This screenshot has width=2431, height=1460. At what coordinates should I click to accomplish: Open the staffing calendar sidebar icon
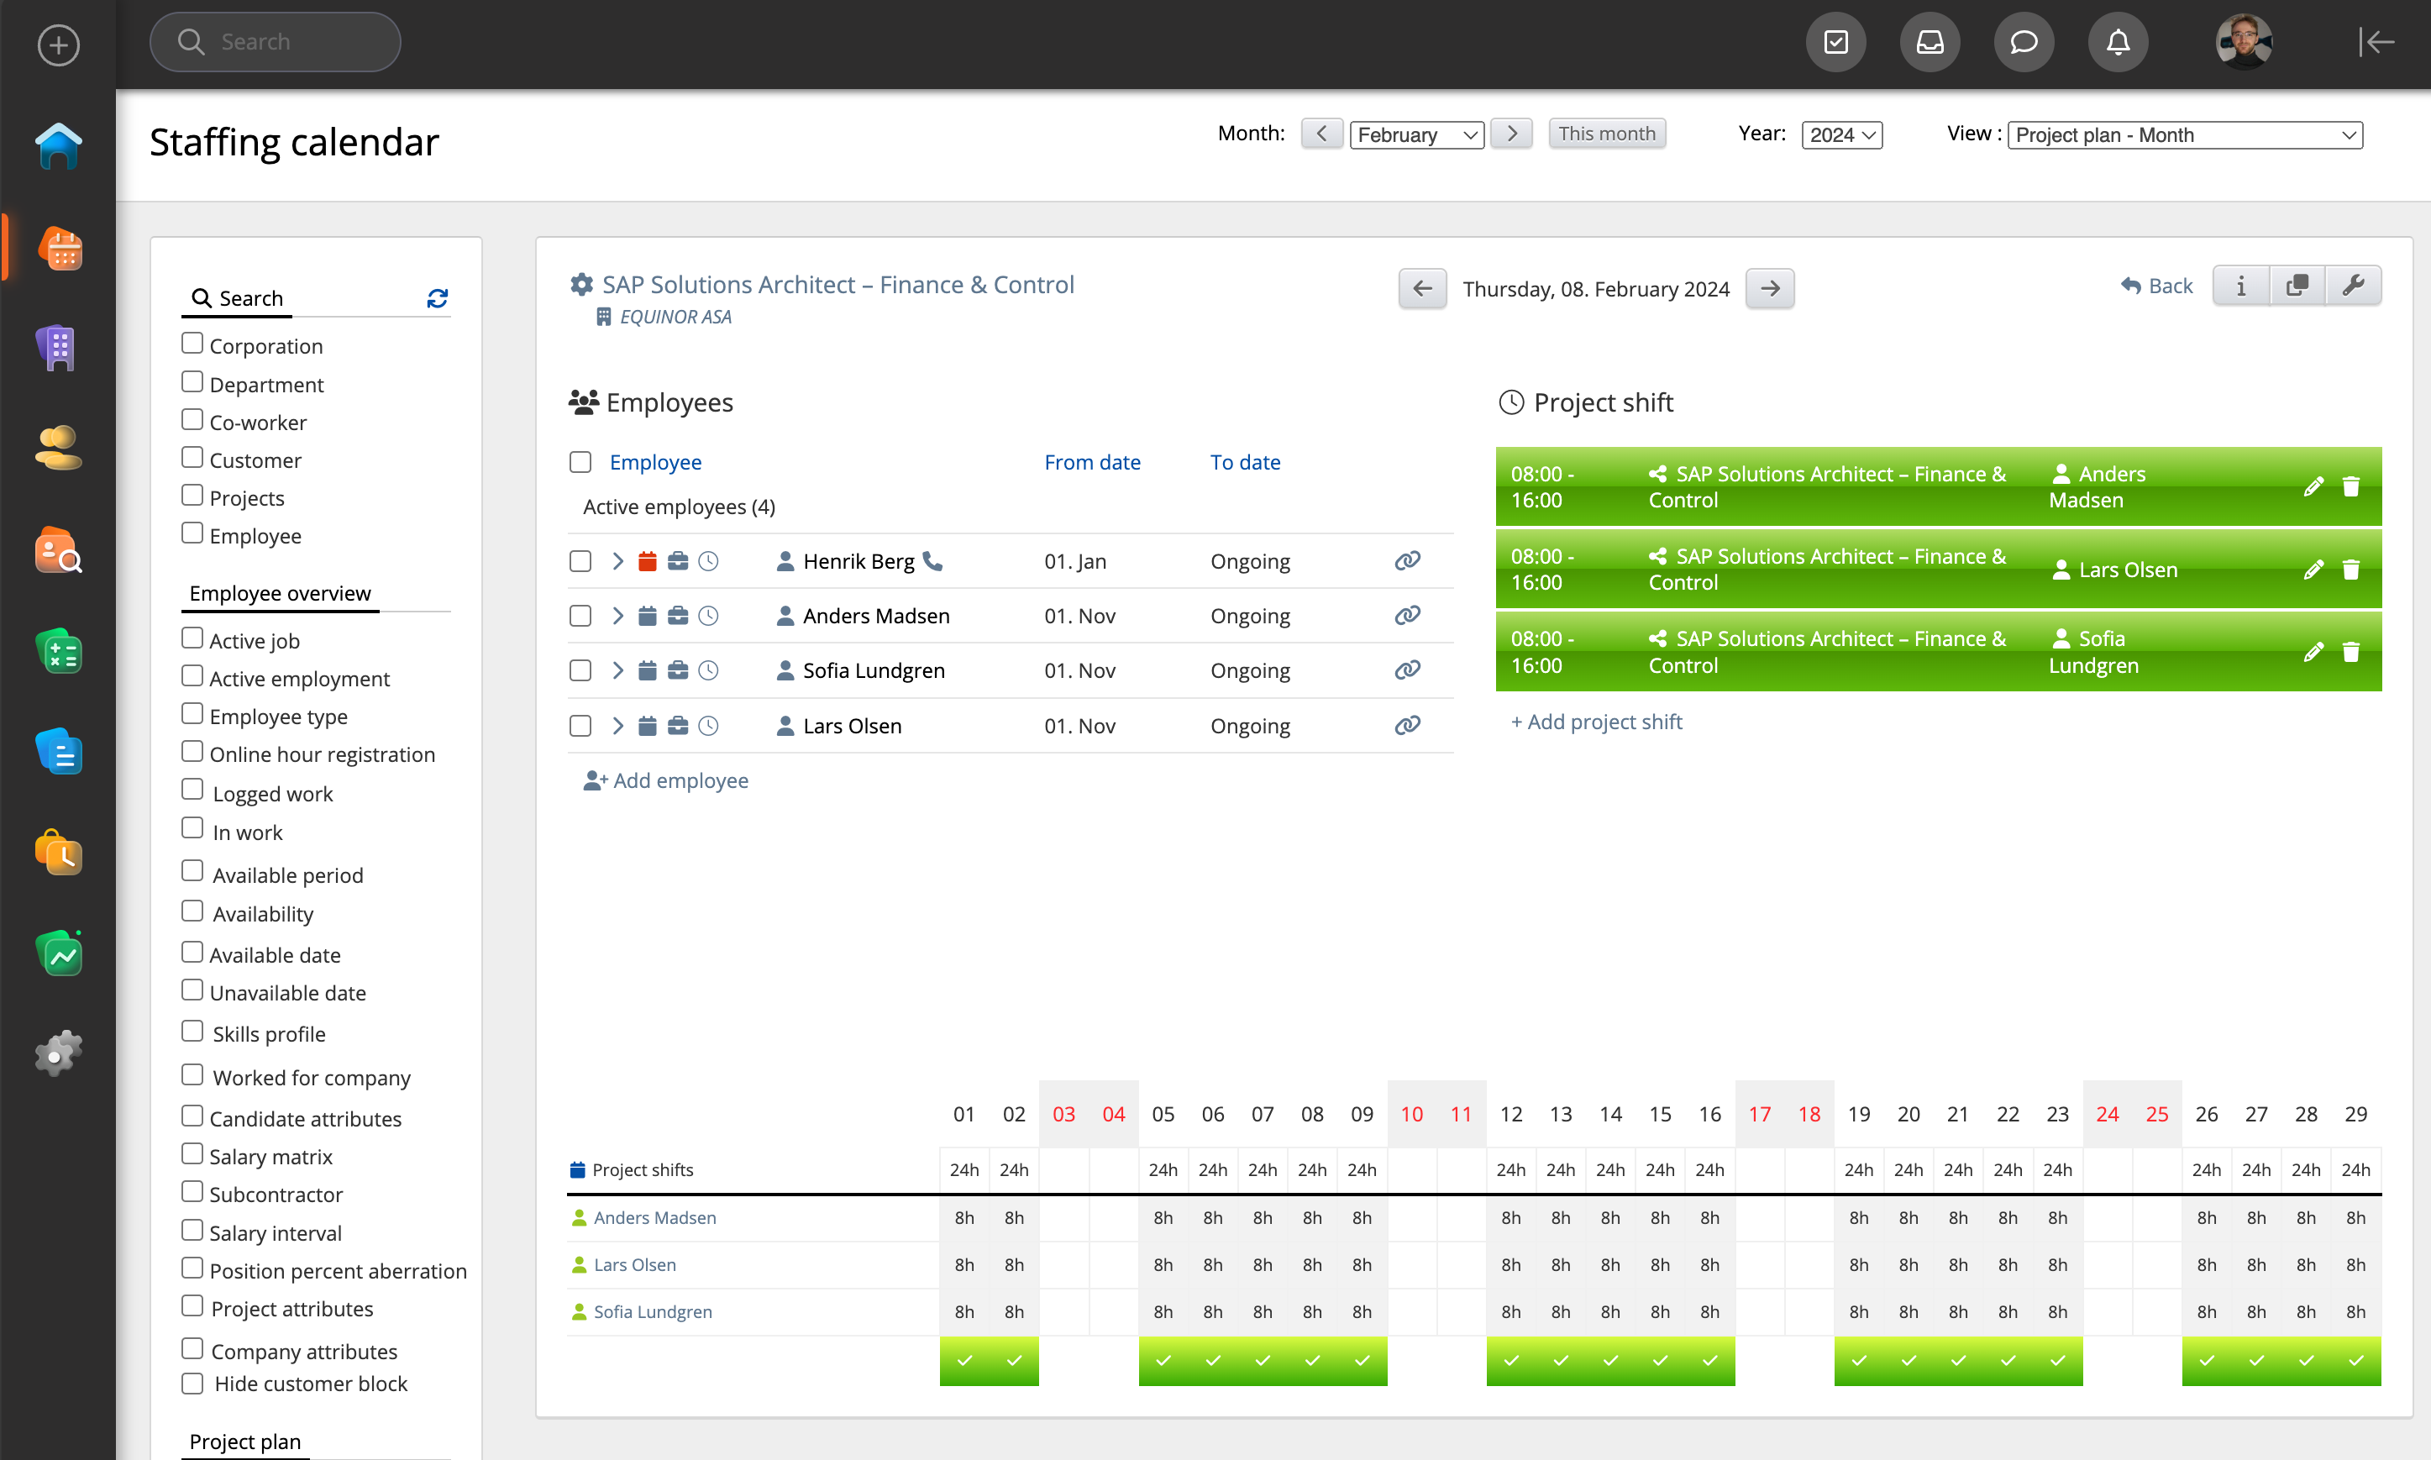tap(59, 249)
